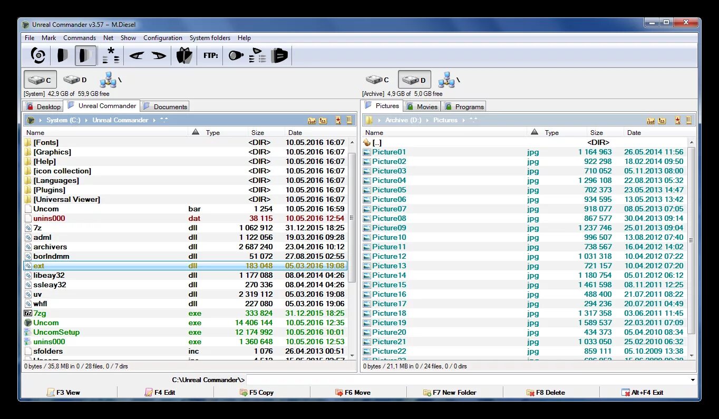Select the 7zg exe file icon

28,313
